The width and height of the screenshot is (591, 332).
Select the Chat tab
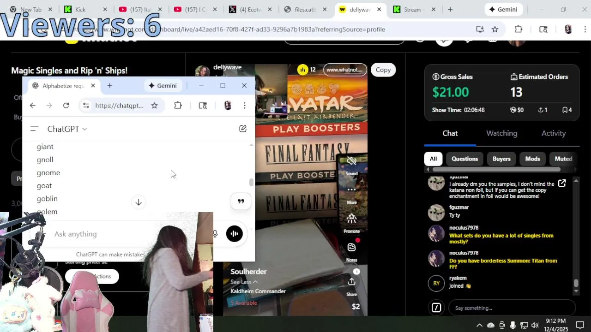click(x=450, y=133)
